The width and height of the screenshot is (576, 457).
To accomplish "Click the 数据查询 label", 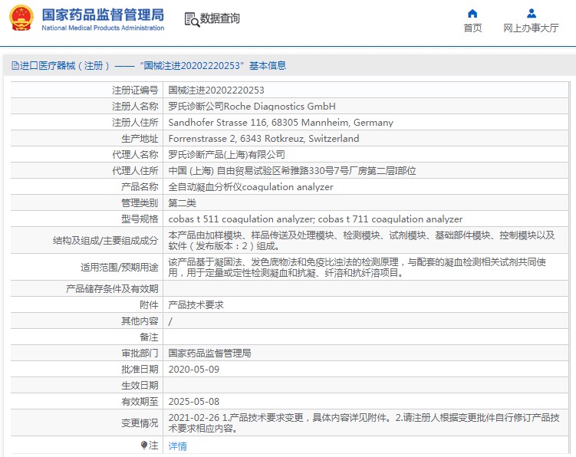I will (x=219, y=18).
